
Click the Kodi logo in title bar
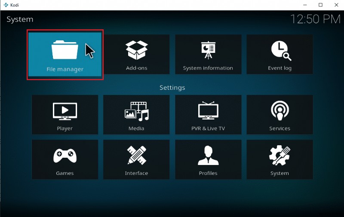[6, 5]
